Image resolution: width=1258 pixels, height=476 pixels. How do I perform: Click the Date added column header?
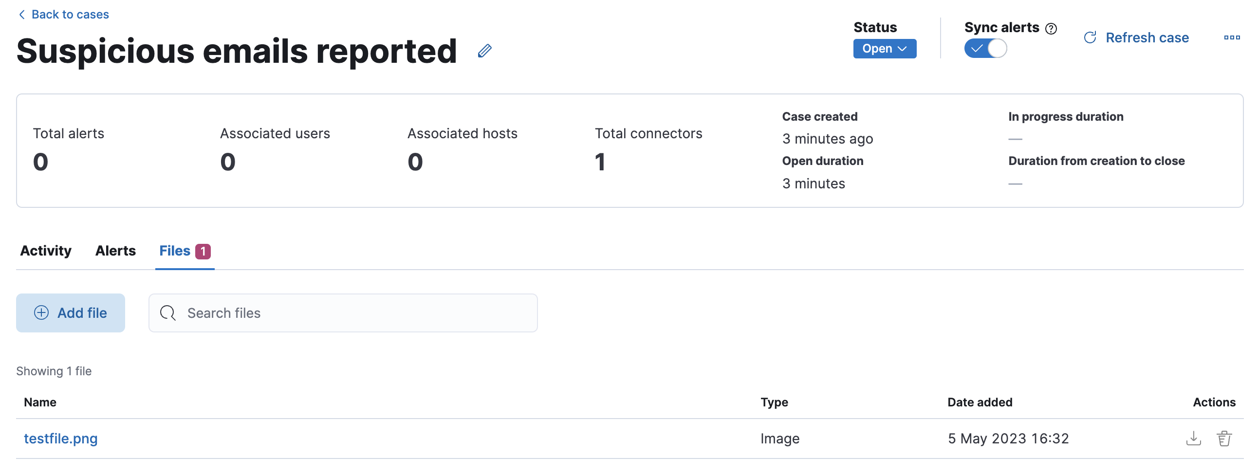[980, 403]
